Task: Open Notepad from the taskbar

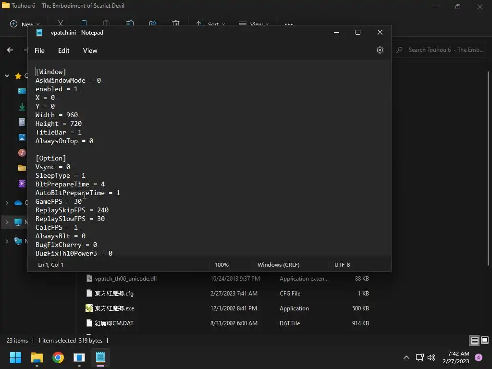Action: click(100, 357)
